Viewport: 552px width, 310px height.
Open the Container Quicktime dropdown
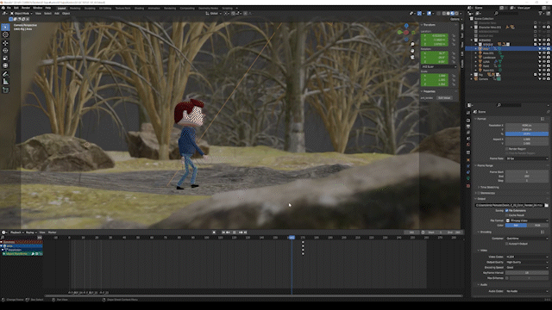(x=527, y=239)
